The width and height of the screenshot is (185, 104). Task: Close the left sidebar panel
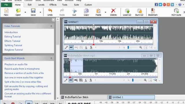(x=53, y=20)
